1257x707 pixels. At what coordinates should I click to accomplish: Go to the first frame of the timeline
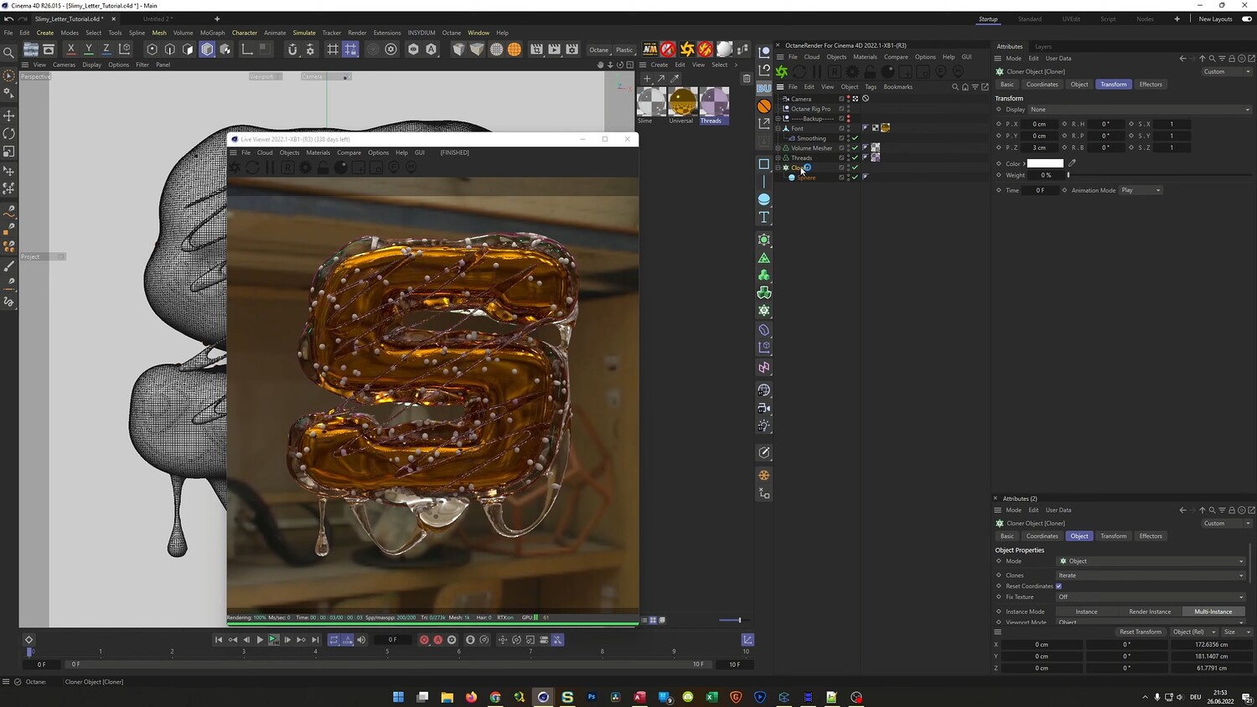point(219,640)
